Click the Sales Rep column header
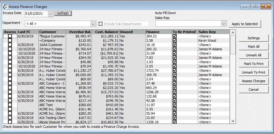Image resolution: width=274 pixels, height=134 pixels. pyautogui.click(x=214, y=32)
